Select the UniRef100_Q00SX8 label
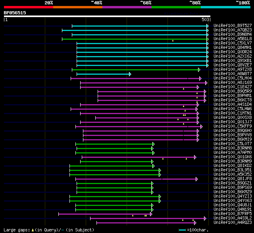The image size is (254, 233). point(233,117)
